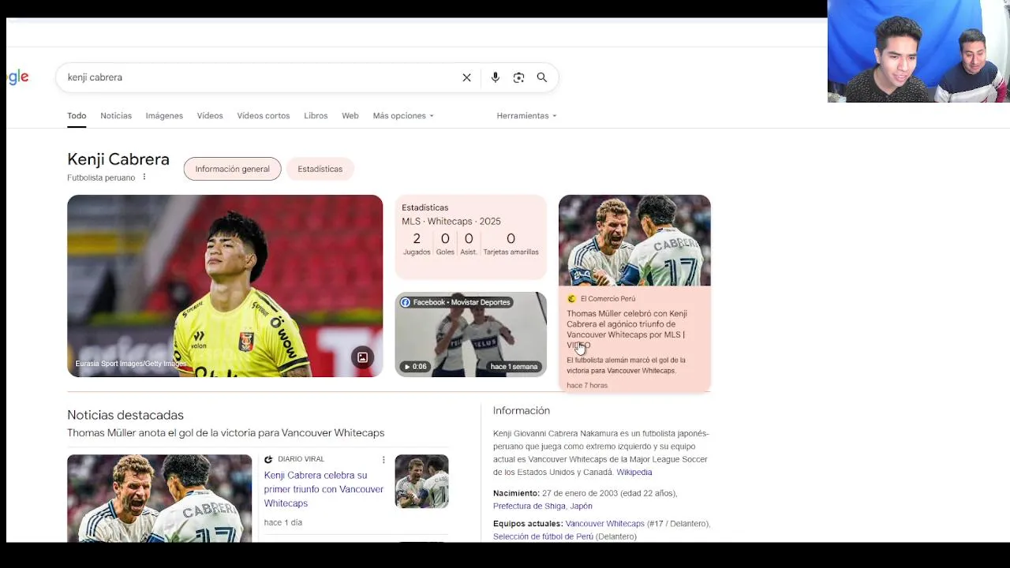Play the Facebook Movistar Deportes video
Screen dimensions: 1010x568
point(470,334)
